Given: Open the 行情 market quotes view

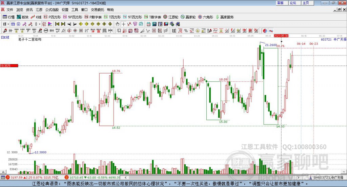Looking at the screenshot, I should (x=9, y=17).
